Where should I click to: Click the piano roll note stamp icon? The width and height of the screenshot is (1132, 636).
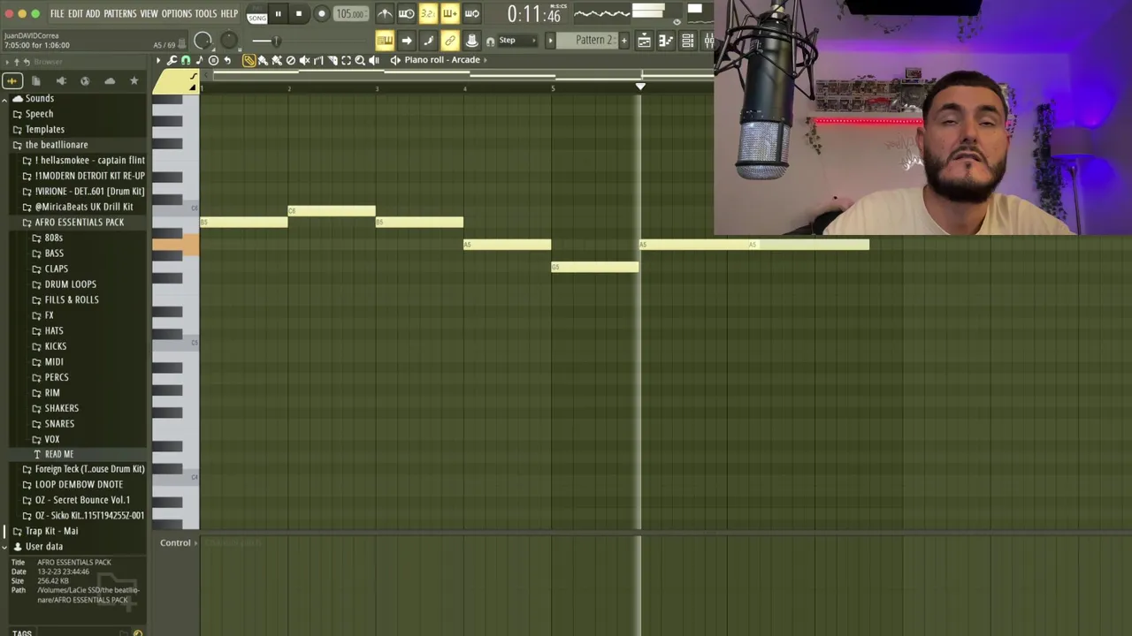200,60
